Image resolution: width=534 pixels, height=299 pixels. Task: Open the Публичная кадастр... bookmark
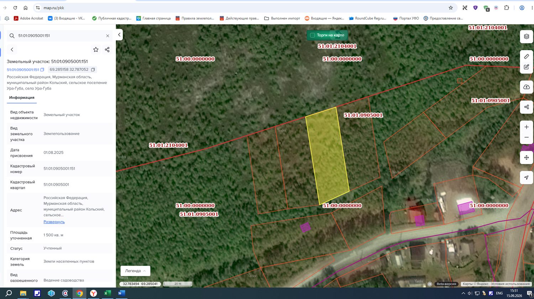112,18
